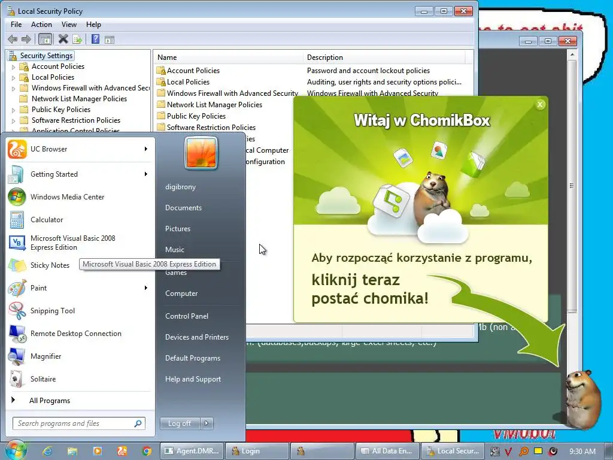
Task: Switch to Agent.DMR taskbar window
Action: (192, 451)
